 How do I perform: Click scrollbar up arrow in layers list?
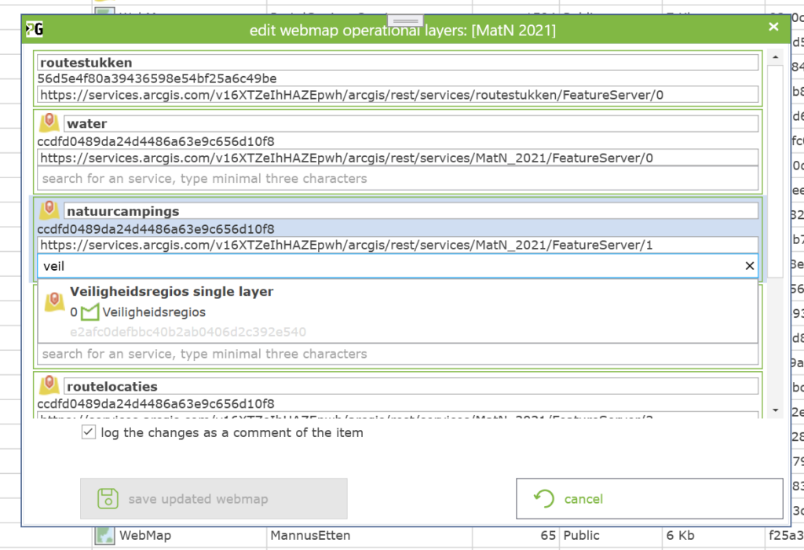pyautogui.click(x=775, y=57)
